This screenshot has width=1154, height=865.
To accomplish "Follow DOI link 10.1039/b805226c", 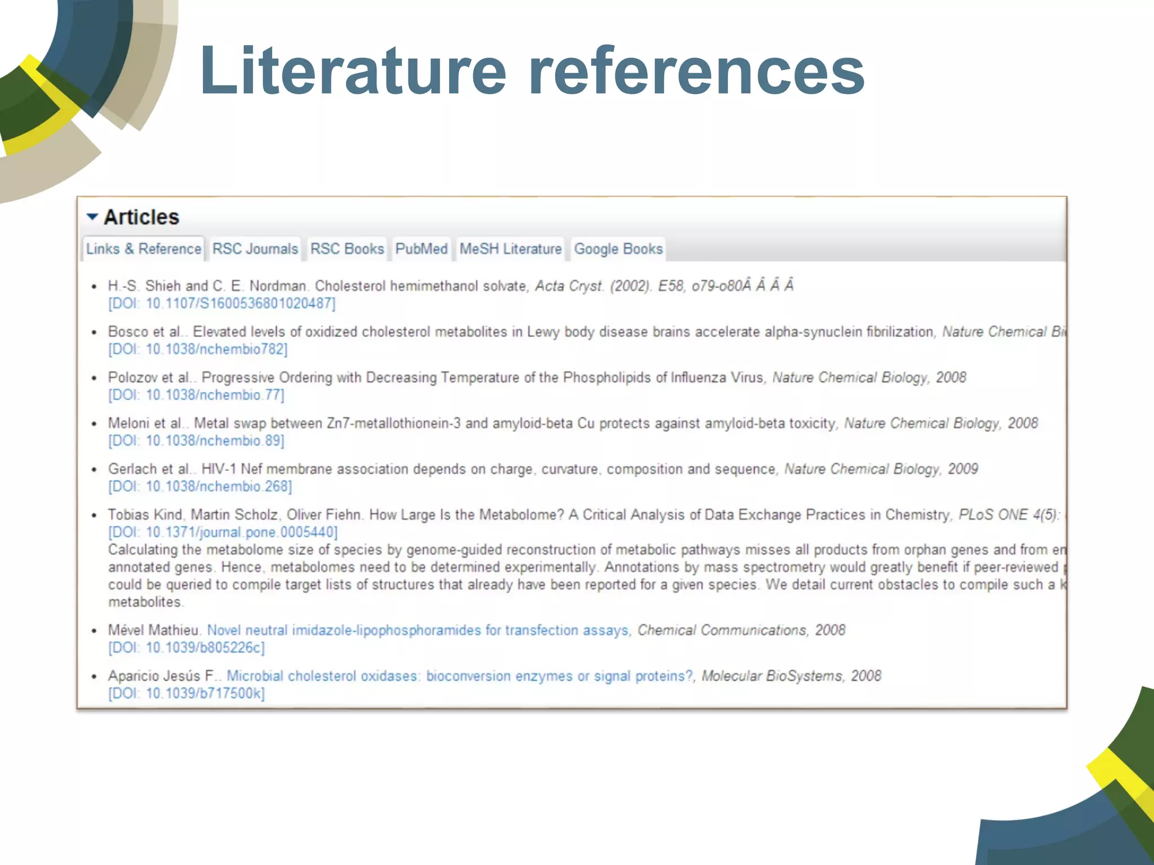I will 187,648.
